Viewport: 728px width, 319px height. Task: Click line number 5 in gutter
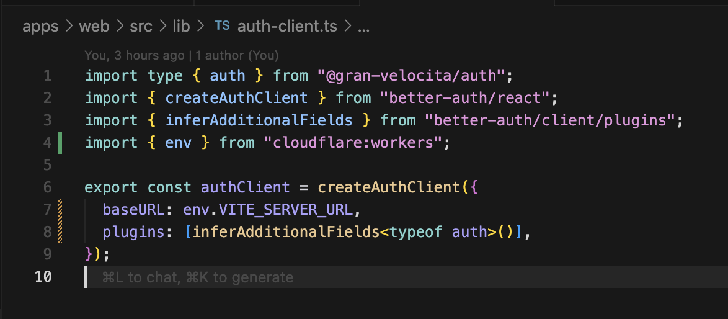pyautogui.click(x=47, y=165)
